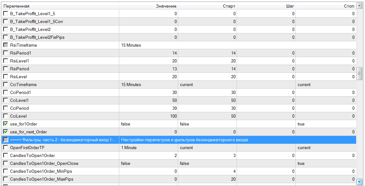Viewport: 365px width, 186px height.
Task: Tick the RsiLevel1 checkbox
Action: point(5,61)
